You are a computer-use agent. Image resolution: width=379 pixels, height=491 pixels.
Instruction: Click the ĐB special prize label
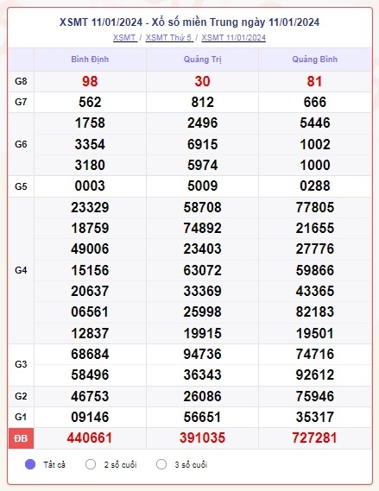(21, 438)
